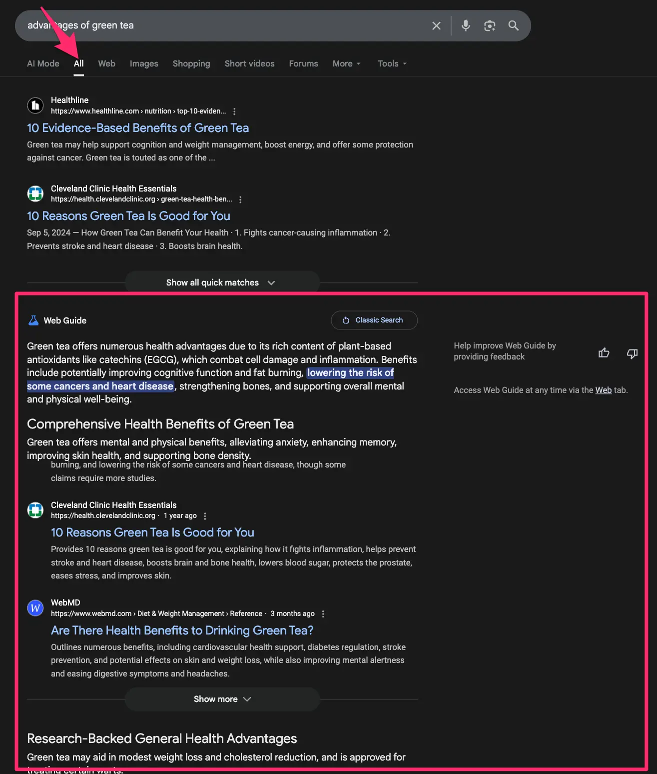
Task: Expand Show all quick matches
Action: (220, 282)
